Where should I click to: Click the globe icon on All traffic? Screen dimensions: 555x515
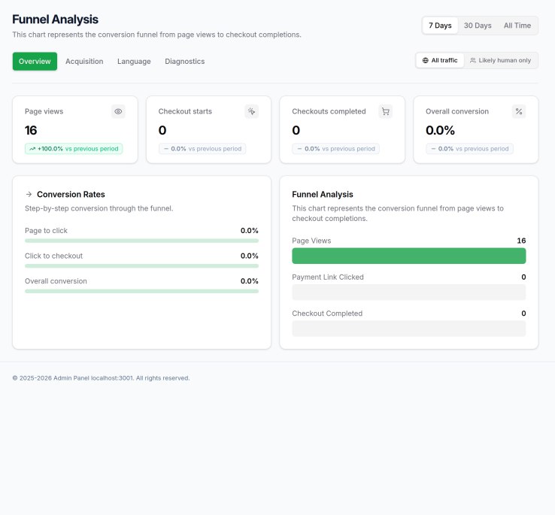(x=426, y=60)
